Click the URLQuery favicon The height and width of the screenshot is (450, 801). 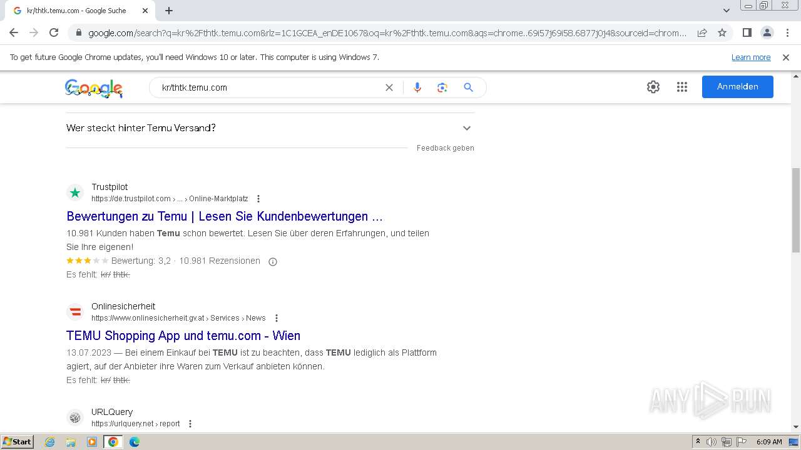point(75,417)
